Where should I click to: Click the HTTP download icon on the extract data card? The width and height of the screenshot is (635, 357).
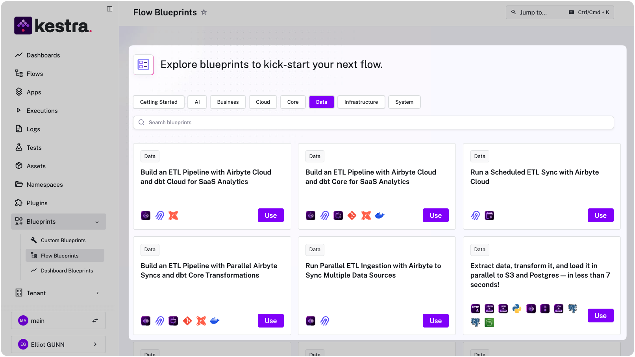(x=475, y=309)
